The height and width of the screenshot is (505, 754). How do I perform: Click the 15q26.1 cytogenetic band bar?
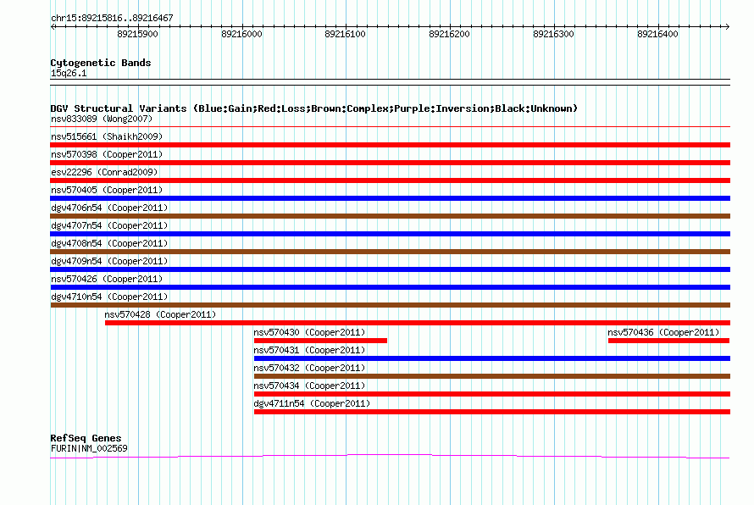pos(390,82)
